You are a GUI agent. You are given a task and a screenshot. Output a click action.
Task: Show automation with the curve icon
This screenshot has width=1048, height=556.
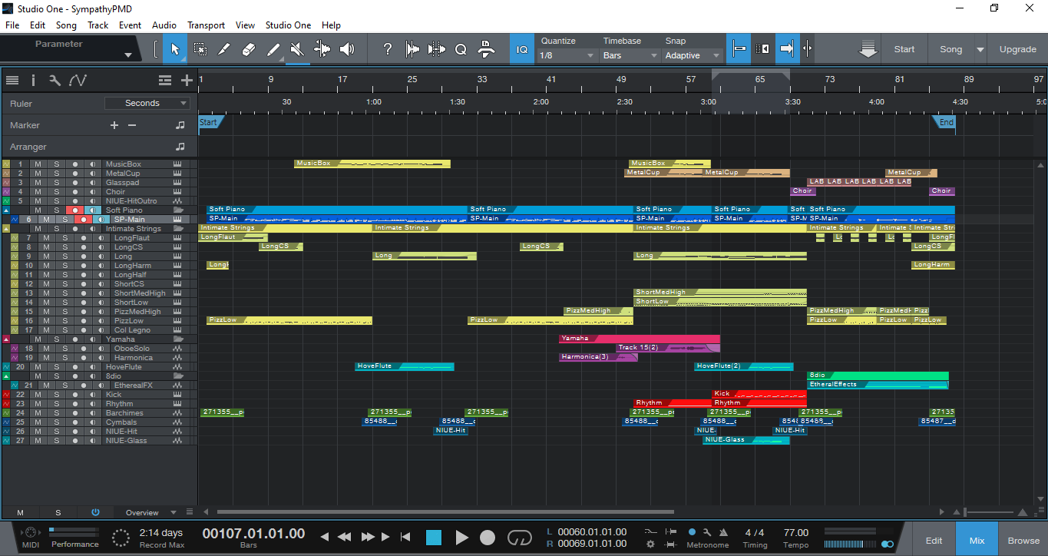78,80
